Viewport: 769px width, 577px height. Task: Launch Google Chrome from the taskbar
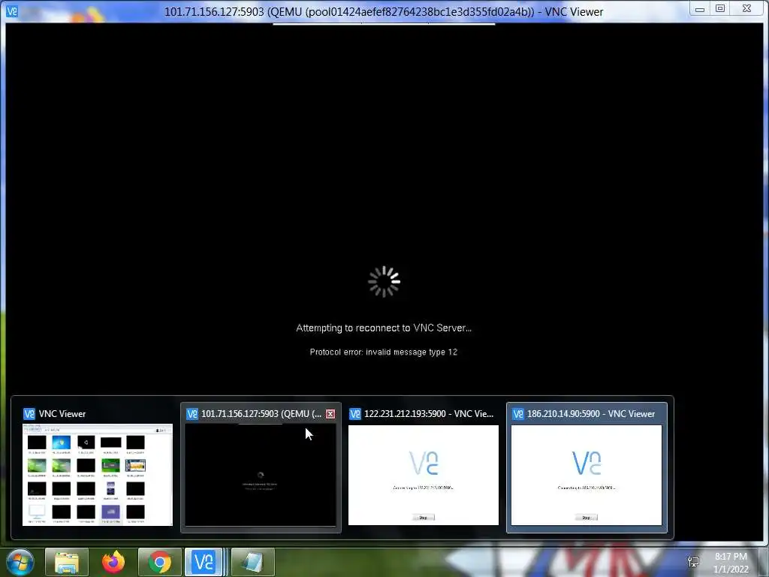click(x=160, y=562)
